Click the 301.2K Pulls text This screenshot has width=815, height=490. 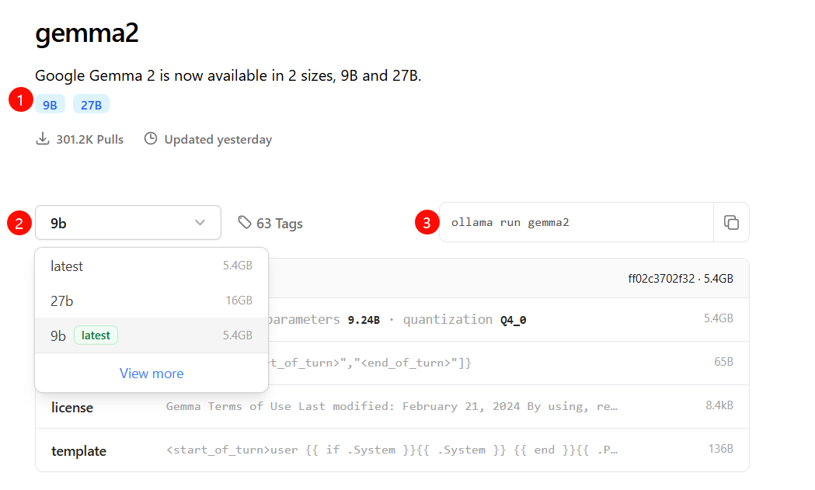coord(90,139)
